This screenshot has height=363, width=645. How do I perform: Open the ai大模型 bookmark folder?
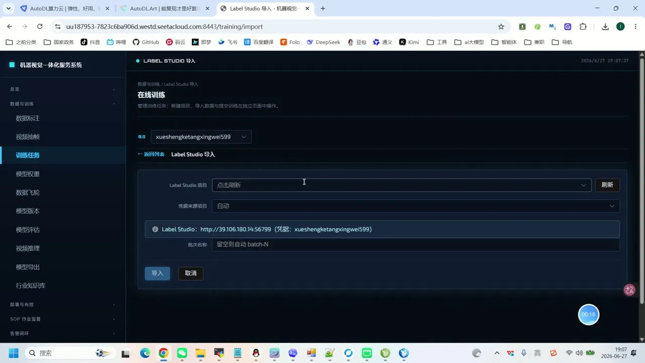[x=469, y=42]
